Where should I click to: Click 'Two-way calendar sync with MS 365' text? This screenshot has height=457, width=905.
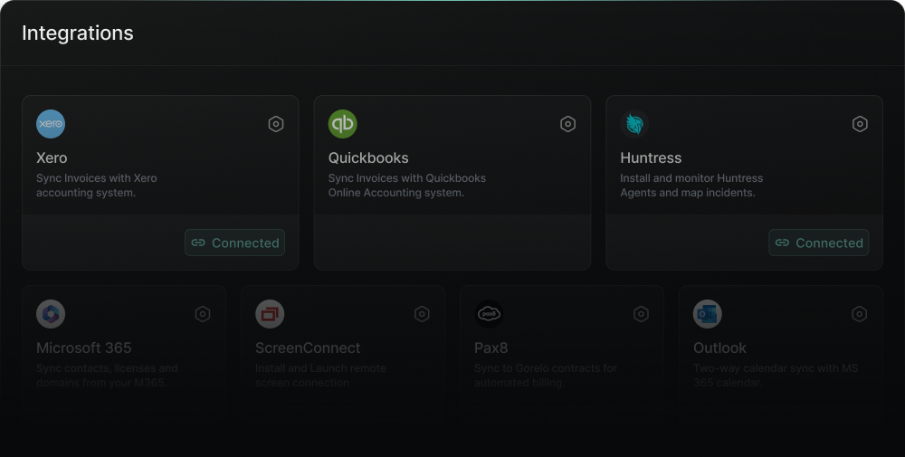click(x=776, y=375)
